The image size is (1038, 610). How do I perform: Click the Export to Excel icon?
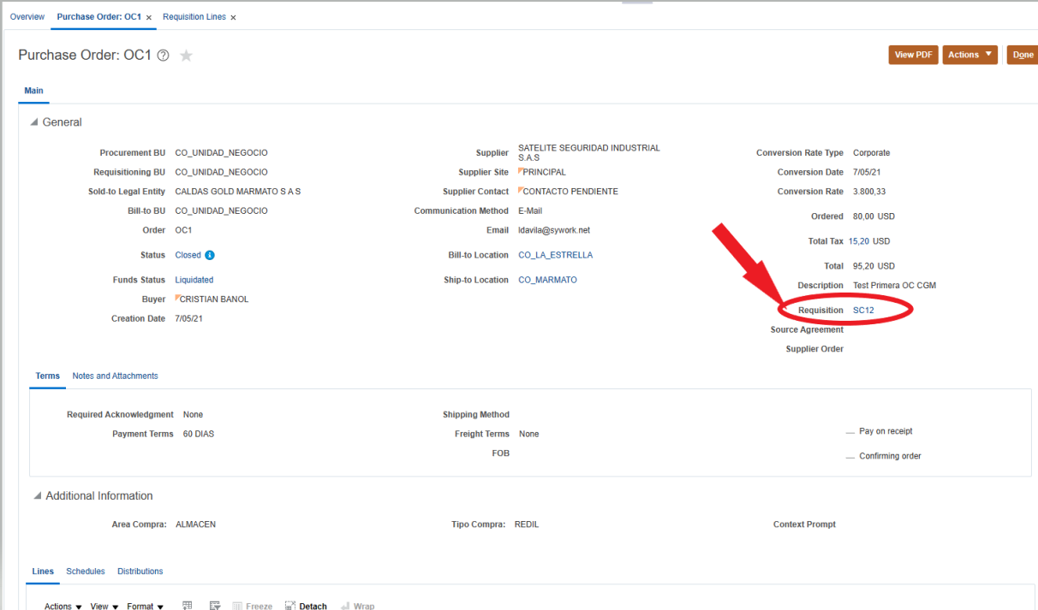(187, 604)
